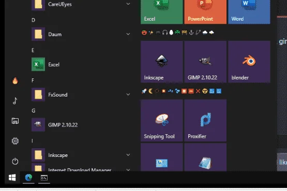The height and width of the screenshot is (191, 287).
Task: Open Microsoft Edge from the taskbar
Action: click(x=28, y=178)
